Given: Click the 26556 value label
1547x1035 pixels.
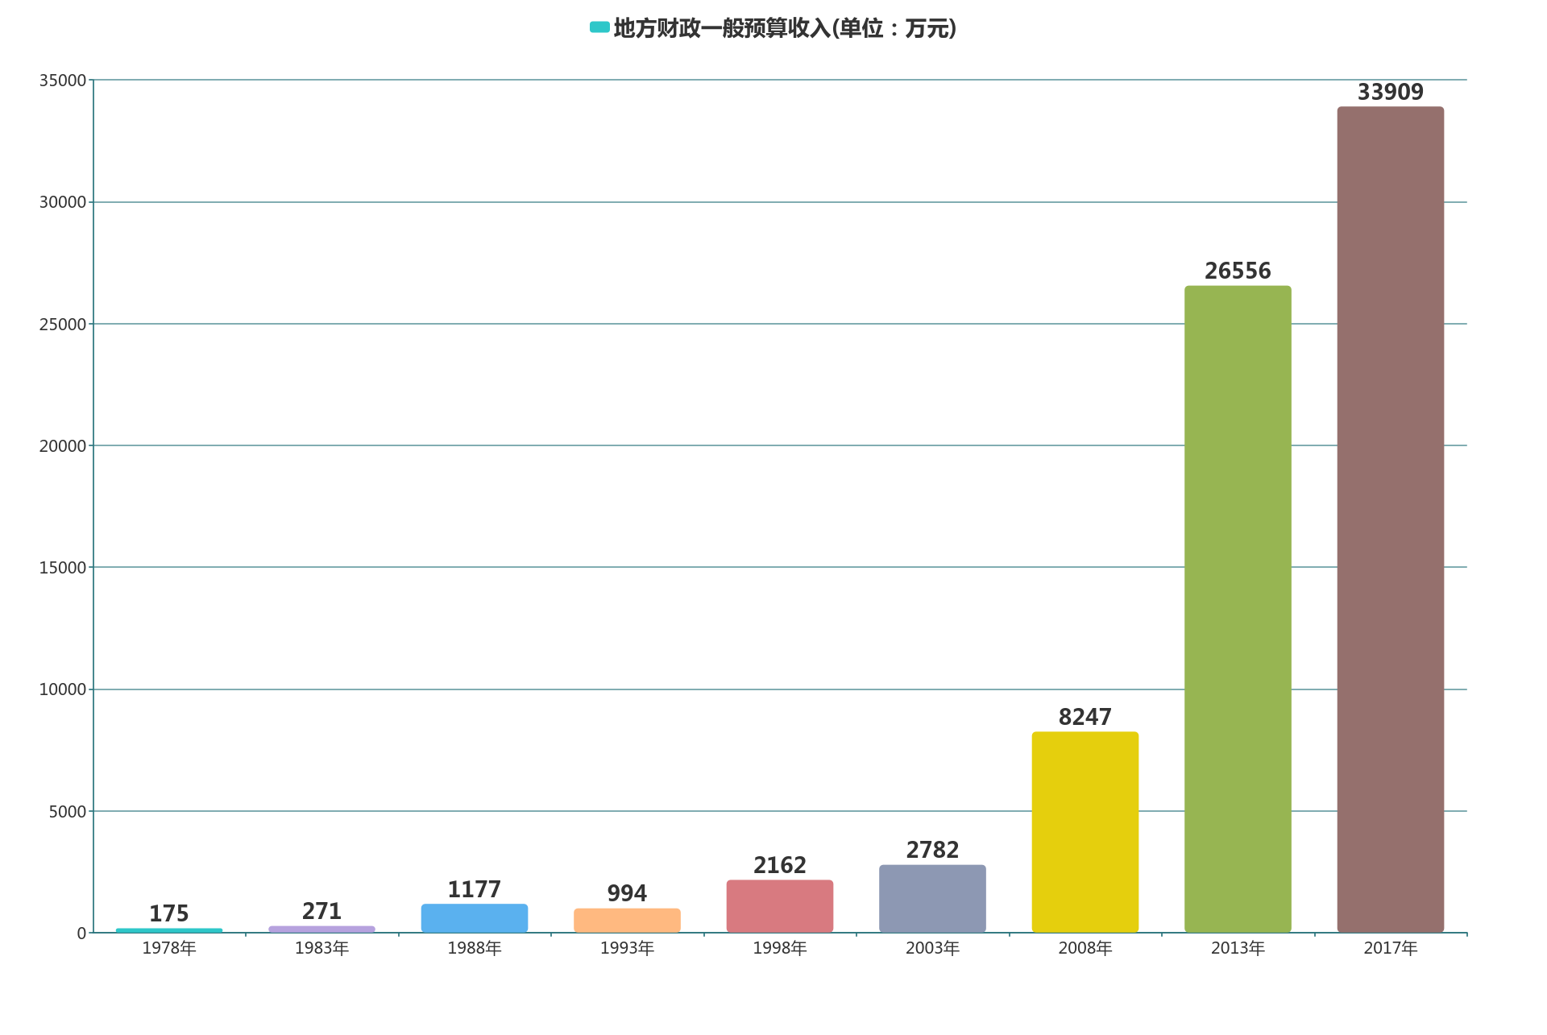Looking at the screenshot, I should 1238,271.
